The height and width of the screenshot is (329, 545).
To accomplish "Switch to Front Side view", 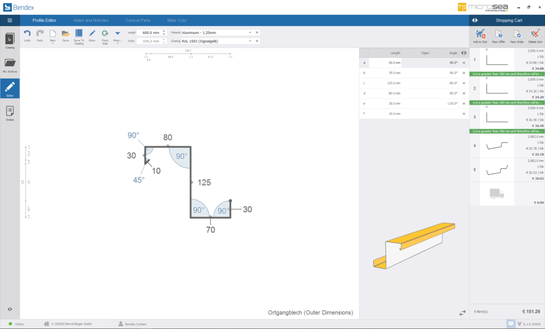I will (x=105, y=33).
